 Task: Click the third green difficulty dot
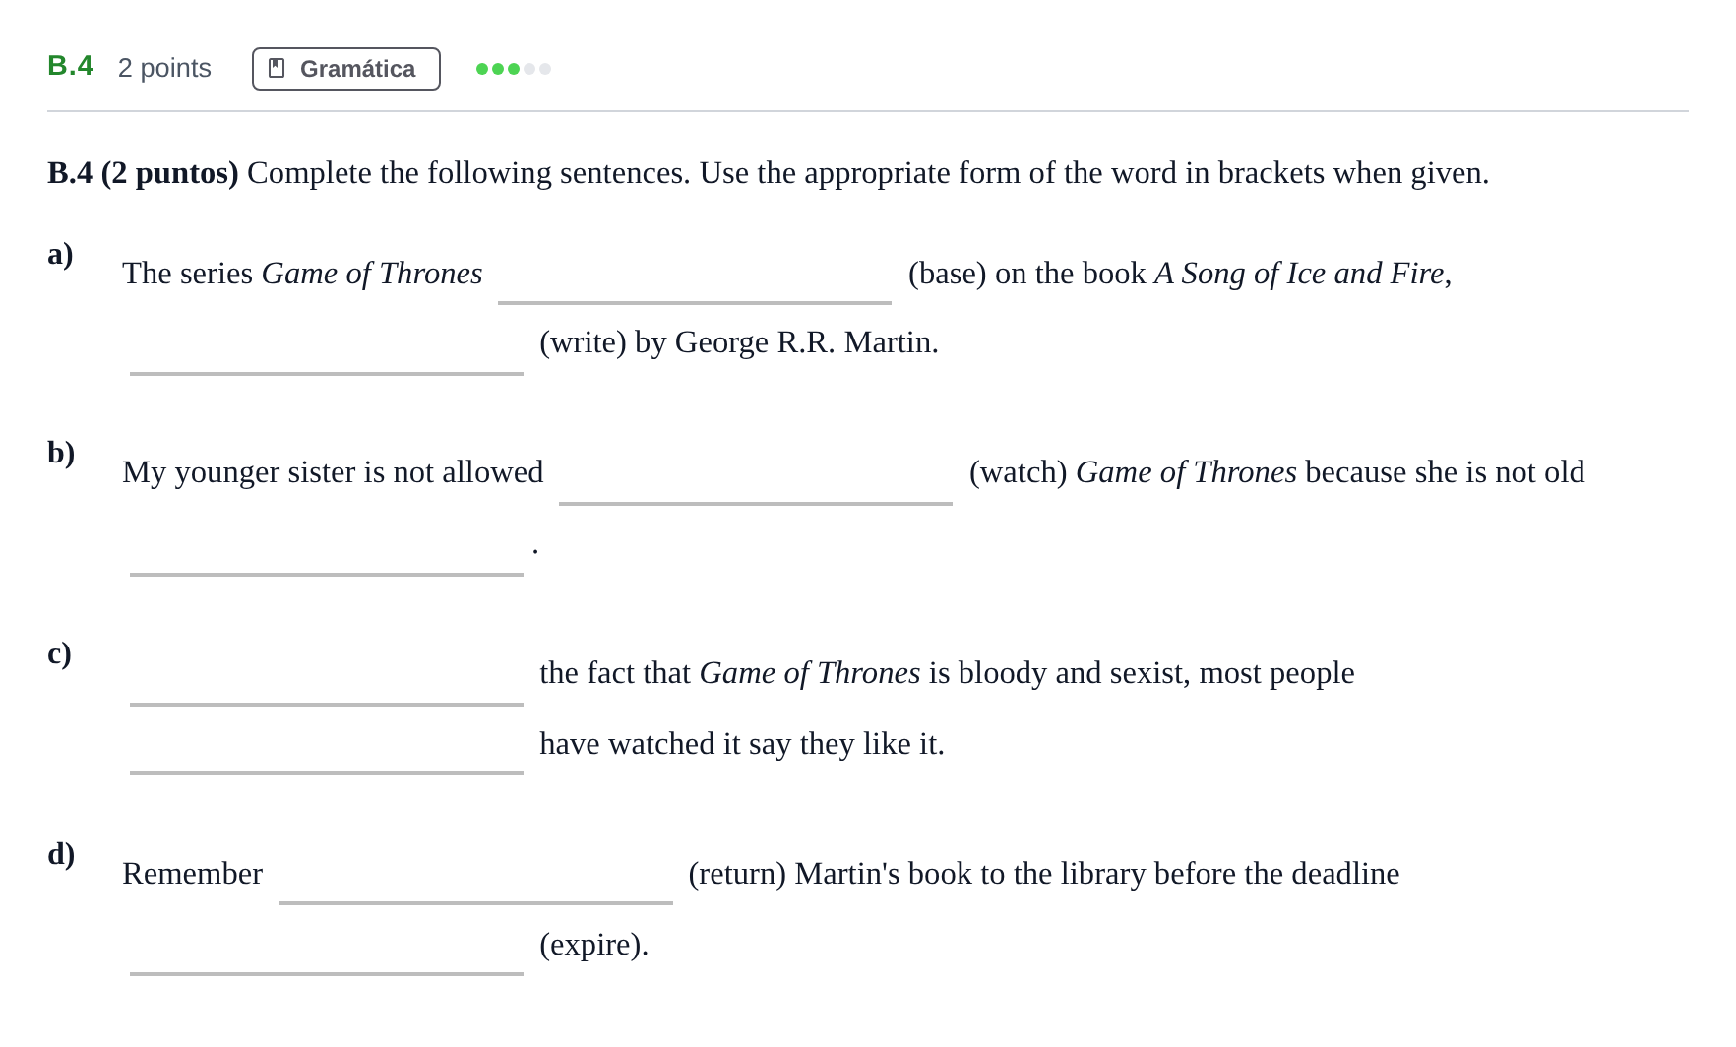(x=514, y=69)
